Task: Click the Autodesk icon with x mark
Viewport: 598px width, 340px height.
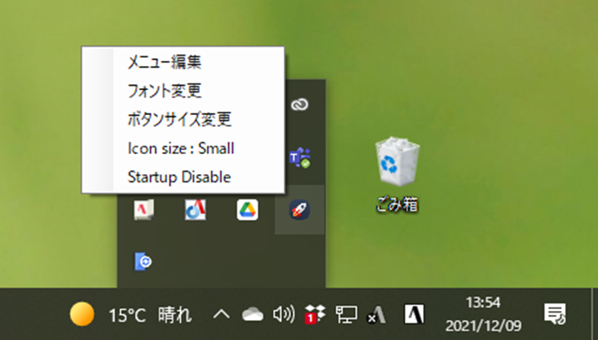Action: point(377,315)
